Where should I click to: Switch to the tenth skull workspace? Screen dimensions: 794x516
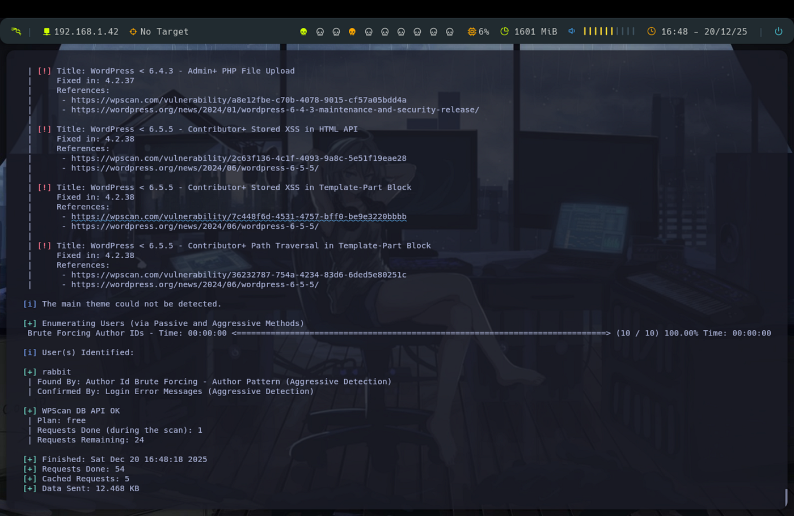click(450, 32)
